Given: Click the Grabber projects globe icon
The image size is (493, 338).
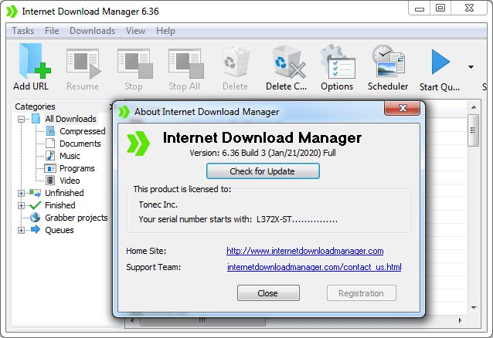Looking at the screenshot, I should 36,218.
